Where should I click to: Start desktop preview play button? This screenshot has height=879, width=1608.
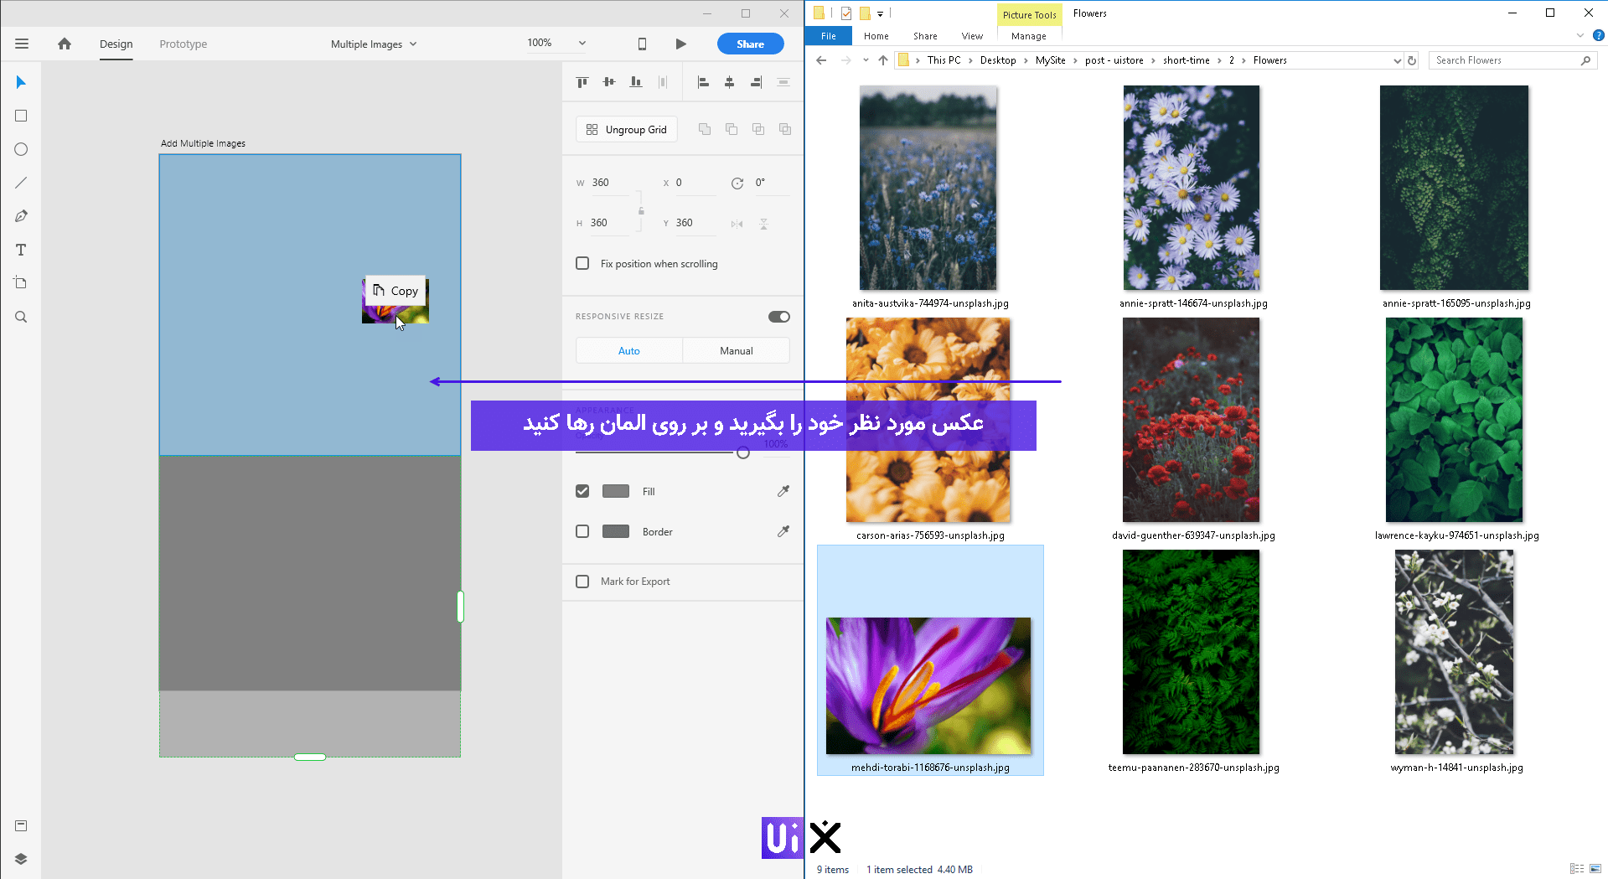681,44
